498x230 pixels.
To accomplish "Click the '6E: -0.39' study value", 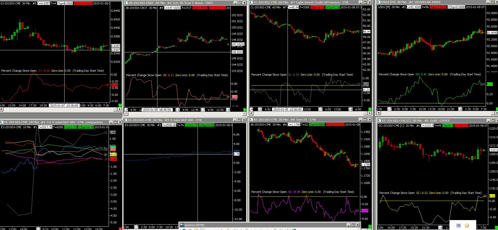I will 294,192.
